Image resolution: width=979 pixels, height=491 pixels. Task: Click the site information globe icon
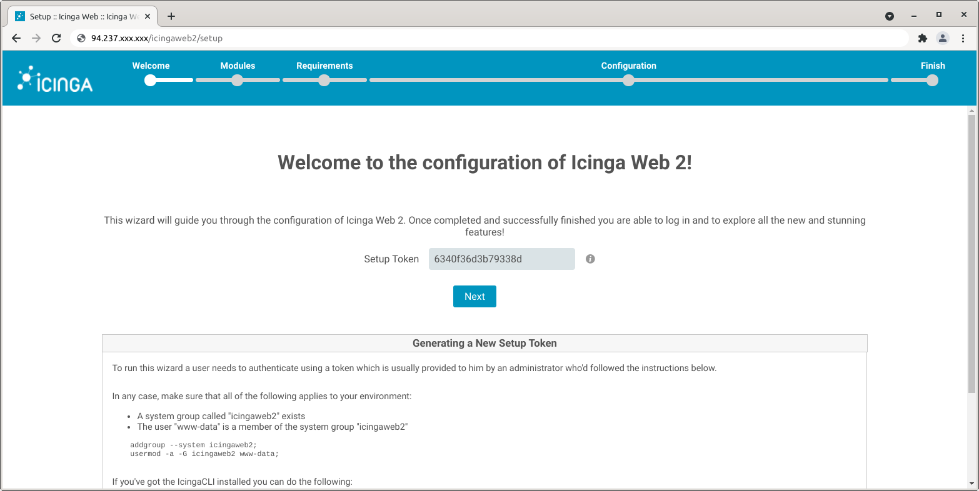[81, 38]
